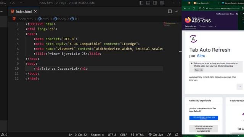The height and width of the screenshot is (137, 244).
Task: Open author link Alex
Action: point(201,56)
